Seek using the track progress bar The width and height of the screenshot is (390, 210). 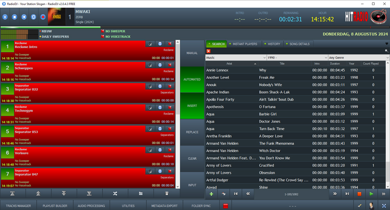coord(195,27)
